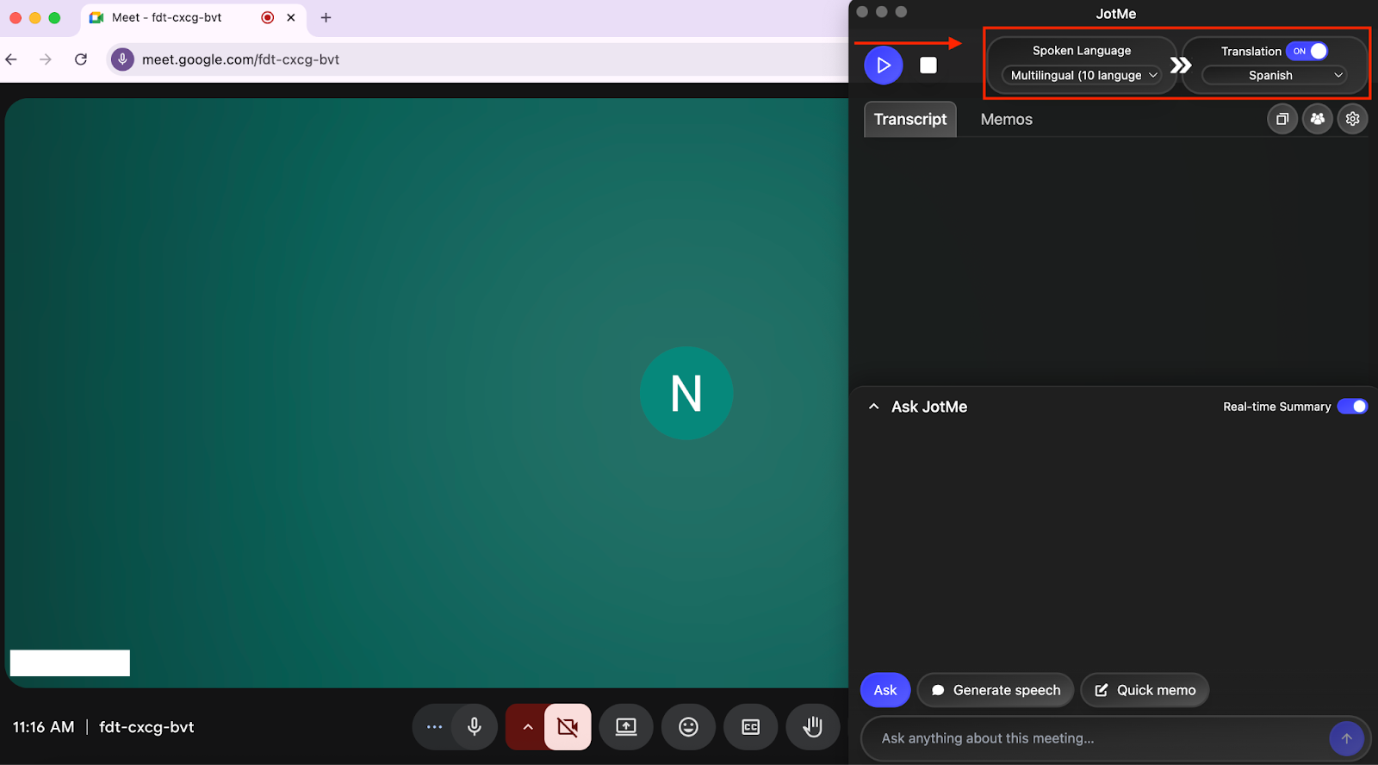The image size is (1378, 765).
Task: Click the Ask button
Action: 885,690
